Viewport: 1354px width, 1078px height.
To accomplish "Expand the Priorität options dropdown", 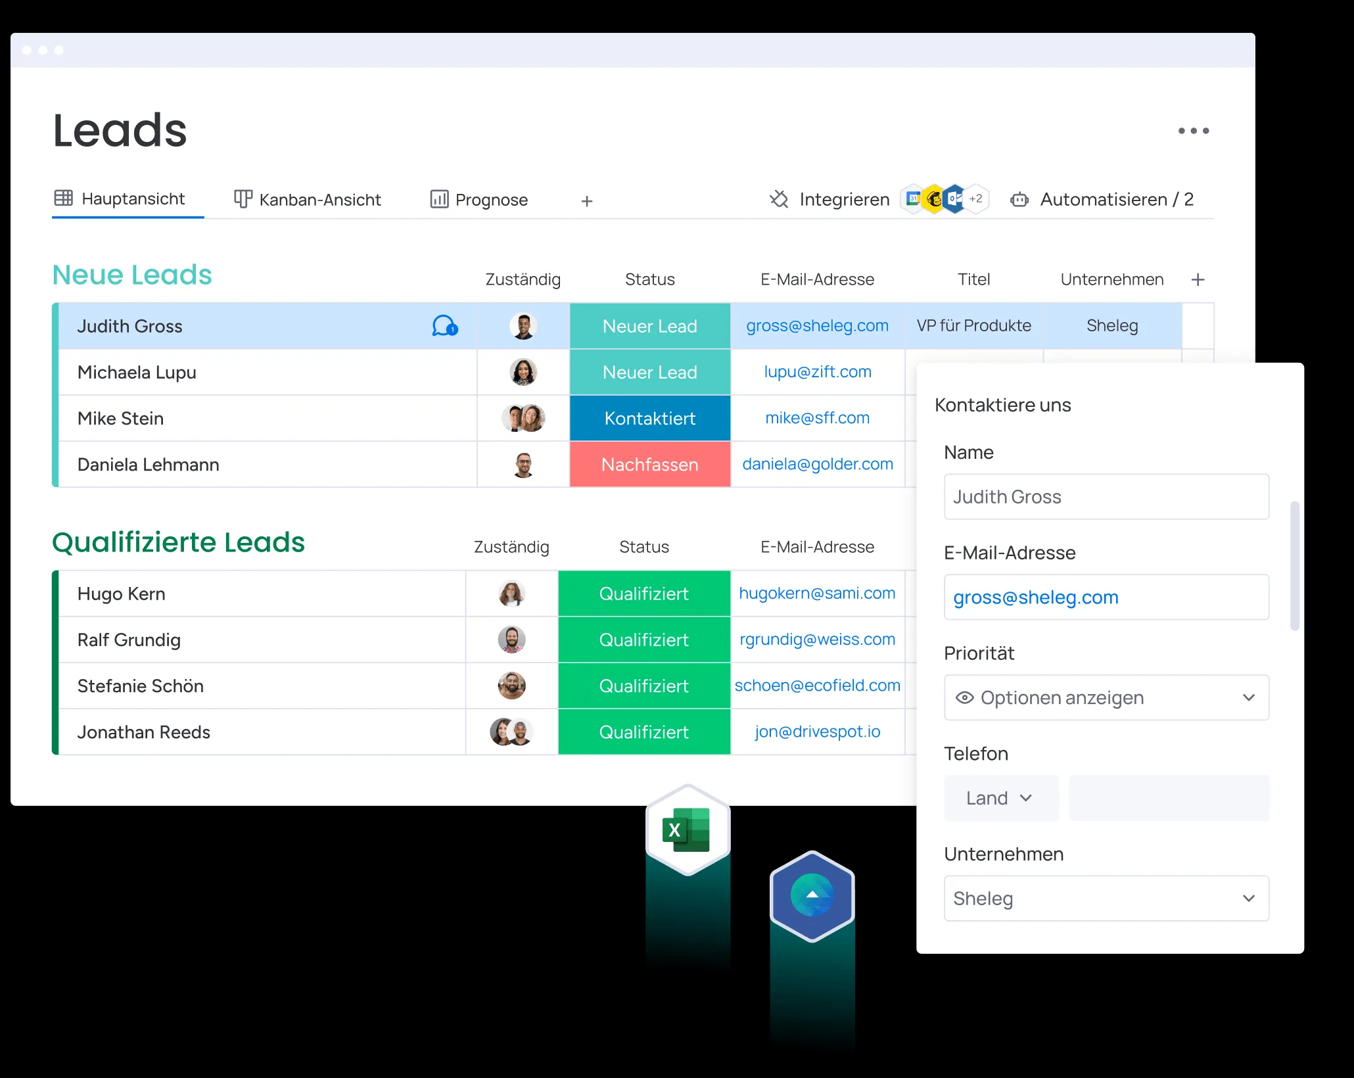I will coord(1248,698).
